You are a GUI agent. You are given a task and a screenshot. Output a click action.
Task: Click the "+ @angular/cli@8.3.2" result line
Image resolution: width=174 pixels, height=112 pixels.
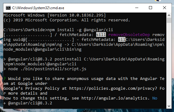[28, 103]
